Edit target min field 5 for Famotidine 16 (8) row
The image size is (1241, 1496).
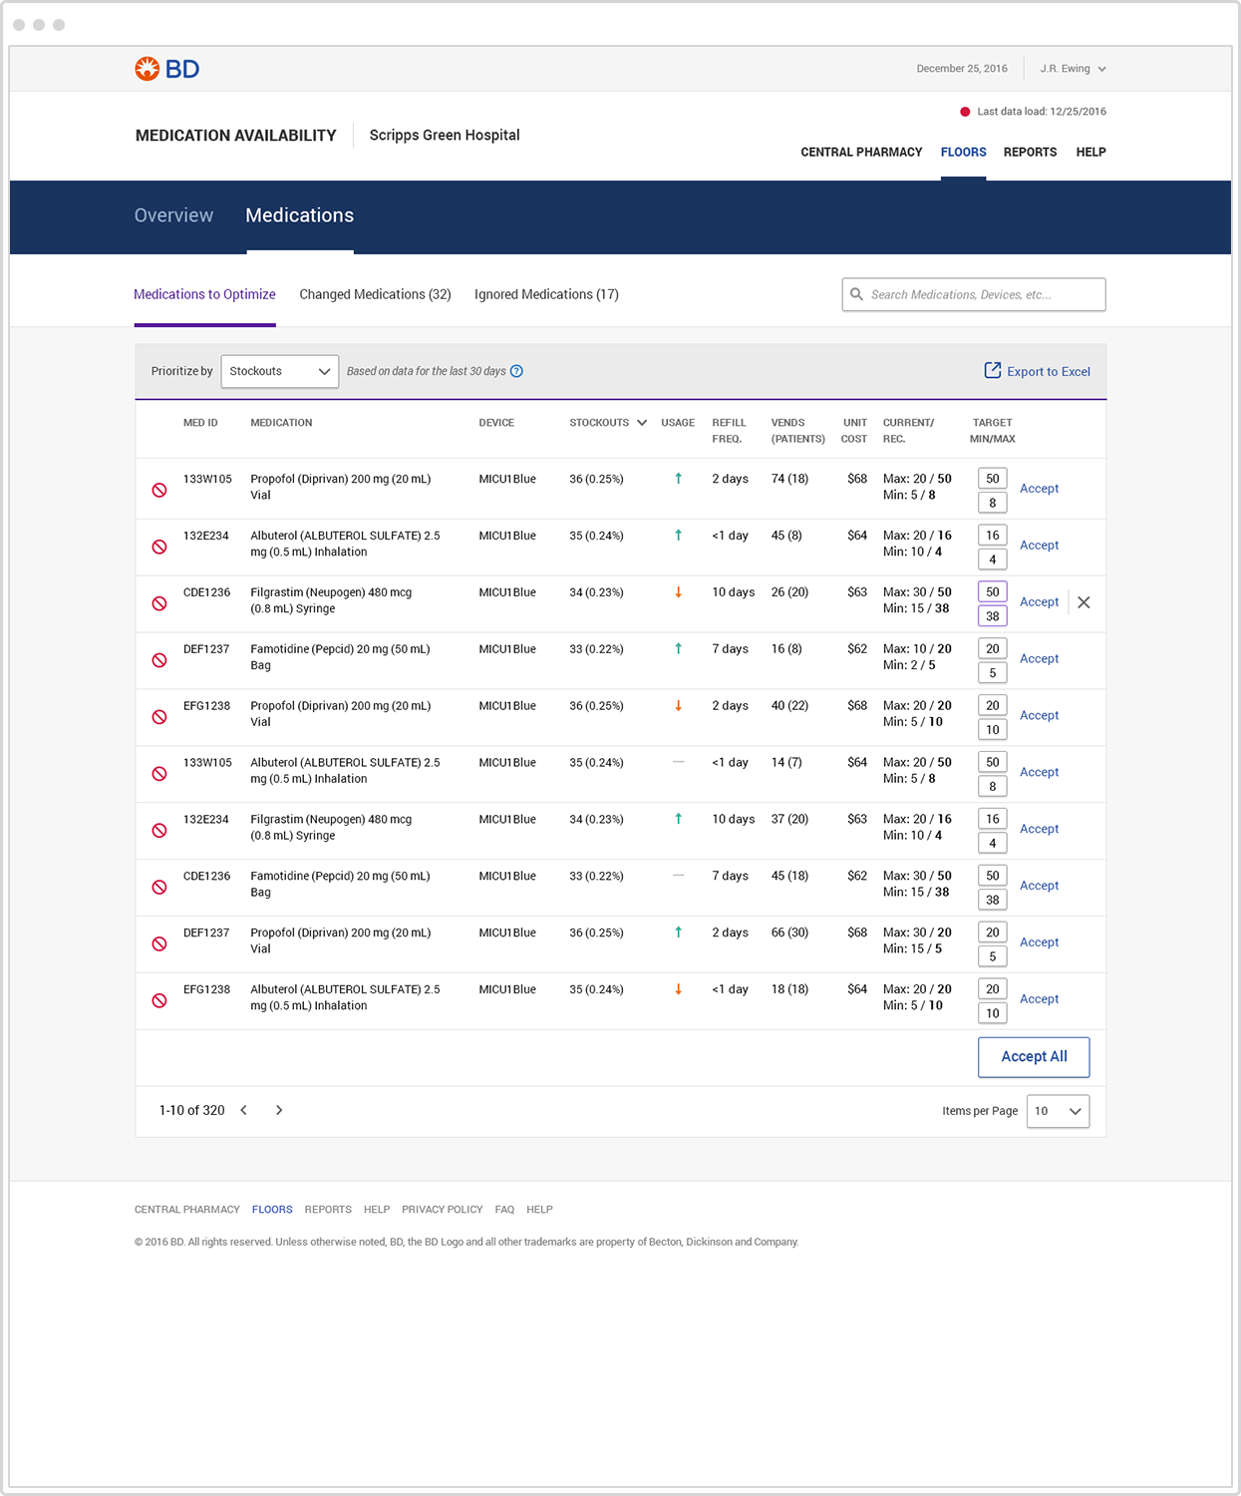pyautogui.click(x=993, y=673)
